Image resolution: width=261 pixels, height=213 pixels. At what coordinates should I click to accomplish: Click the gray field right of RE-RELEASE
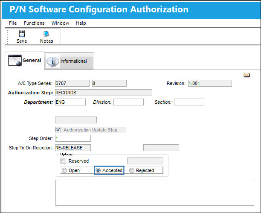point(161,148)
